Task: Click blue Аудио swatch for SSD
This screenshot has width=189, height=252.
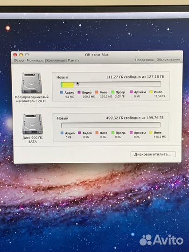Action: (62, 92)
